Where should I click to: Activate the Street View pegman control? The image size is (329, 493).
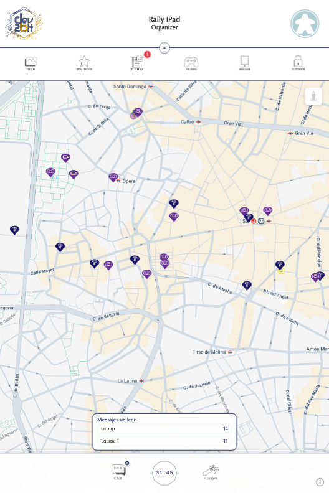[313, 96]
